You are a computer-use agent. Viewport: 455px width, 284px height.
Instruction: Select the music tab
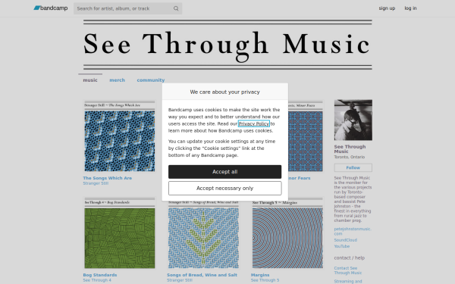[90, 80]
